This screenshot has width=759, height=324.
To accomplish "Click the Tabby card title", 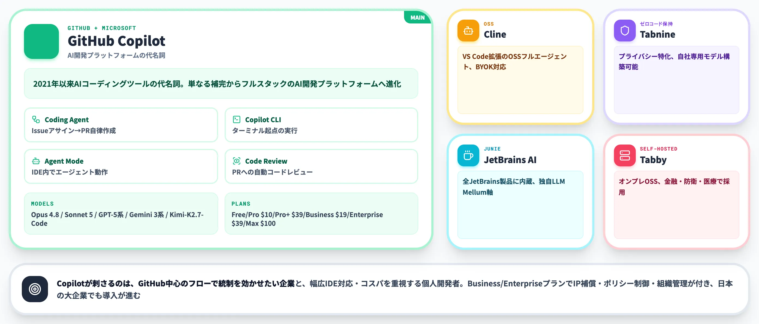I will click(653, 160).
